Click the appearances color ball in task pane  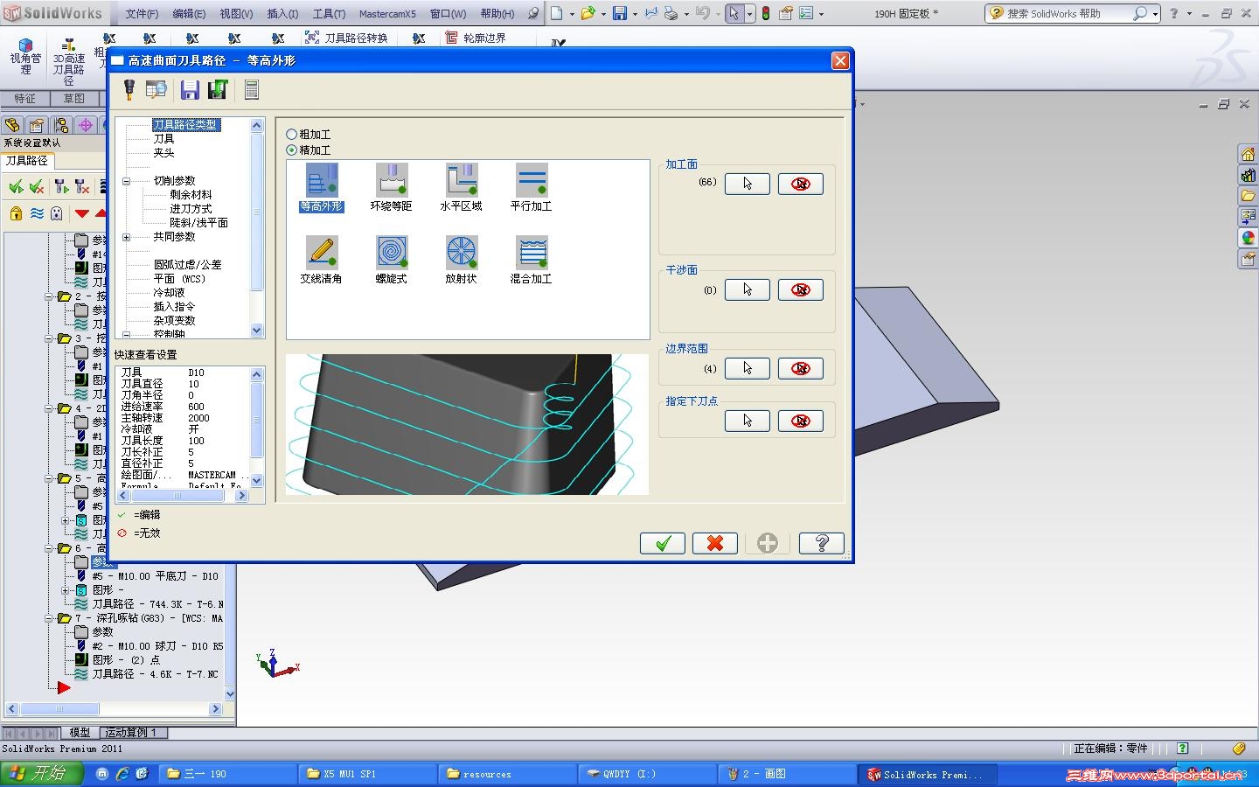(1248, 238)
